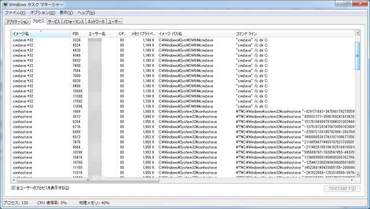
Task: Click the horizontal scrollbar thumb
Action: [x=88, y=180]
